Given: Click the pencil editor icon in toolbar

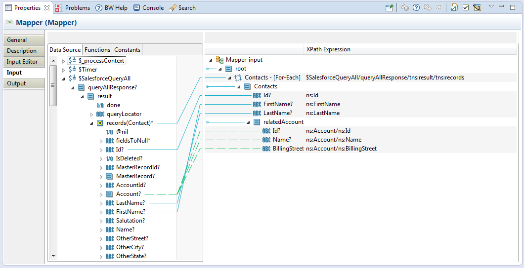Looking at the screenshot, I should (477, 7).
